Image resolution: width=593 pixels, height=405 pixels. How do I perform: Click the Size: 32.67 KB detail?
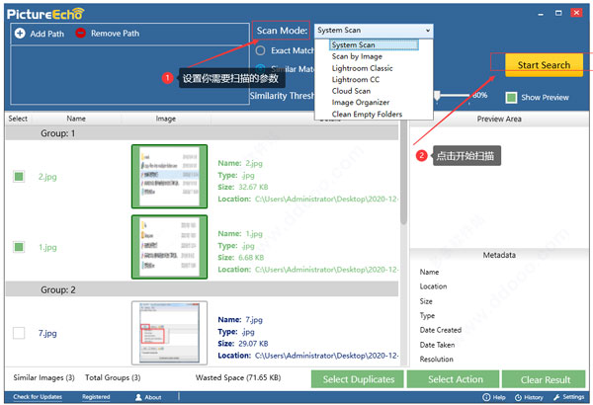[x=243, y=187]
